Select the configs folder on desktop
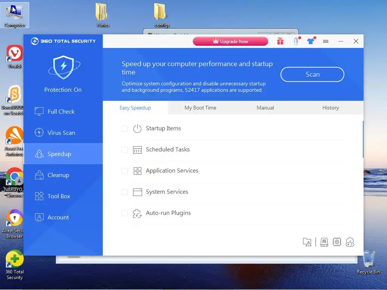Image resolution: width=387 pixels, height=290 pixels. [x=162, y=15]
